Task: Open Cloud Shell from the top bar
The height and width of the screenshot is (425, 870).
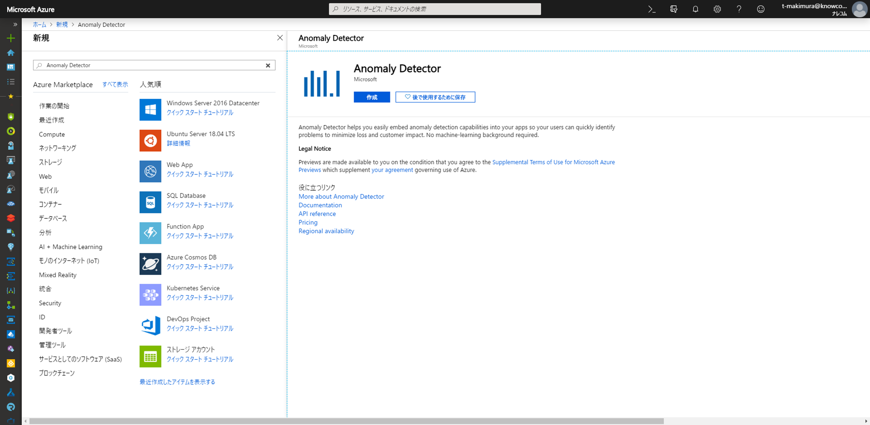Action: pos(652,9)
